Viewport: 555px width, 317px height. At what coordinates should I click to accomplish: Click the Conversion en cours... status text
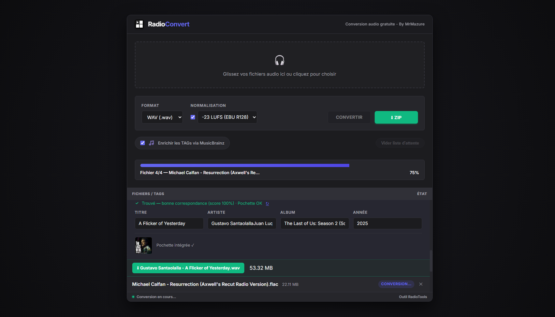coord(156,297)
